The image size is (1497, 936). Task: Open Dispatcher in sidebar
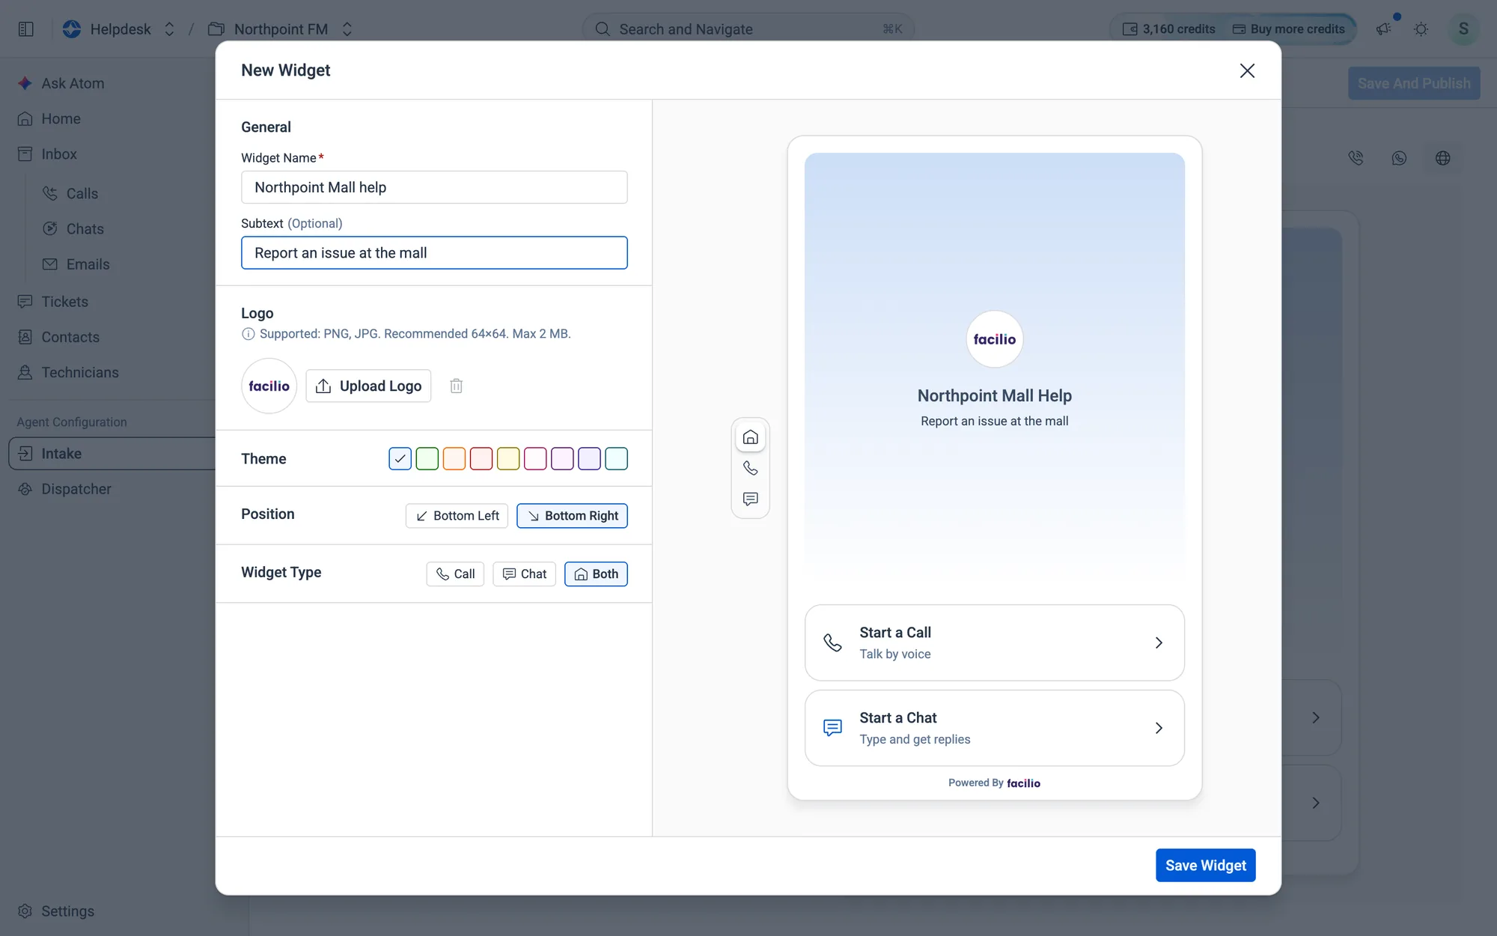point(76,489)
